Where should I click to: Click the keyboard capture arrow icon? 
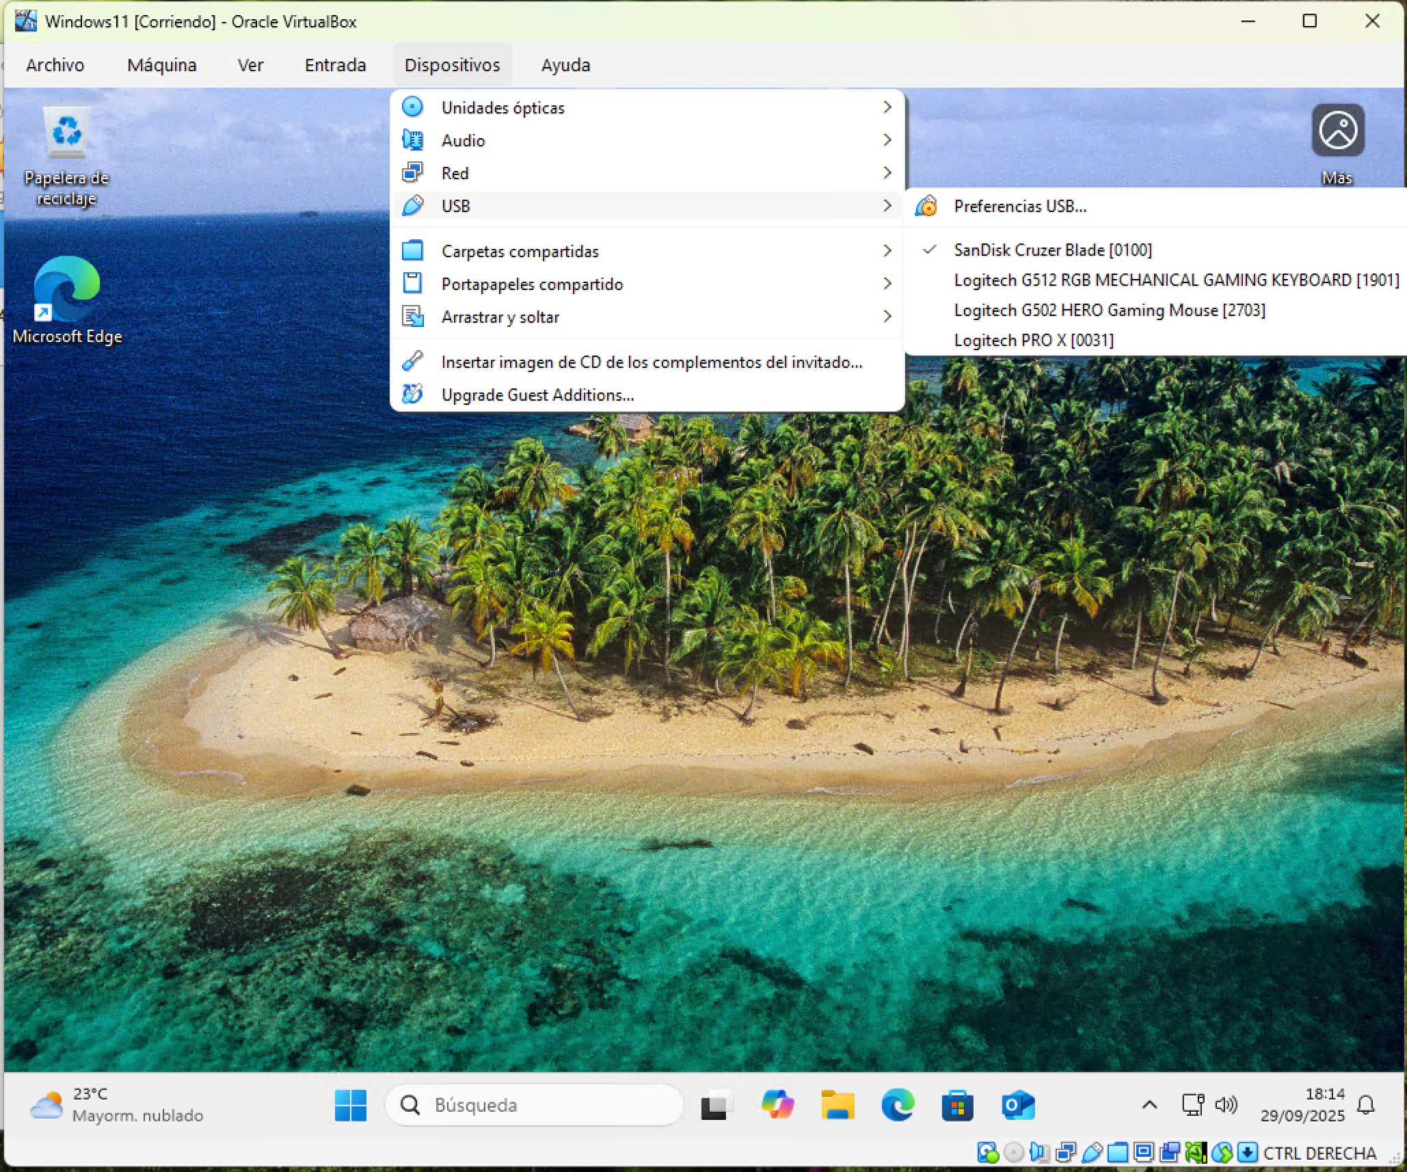(1248, 1153)
